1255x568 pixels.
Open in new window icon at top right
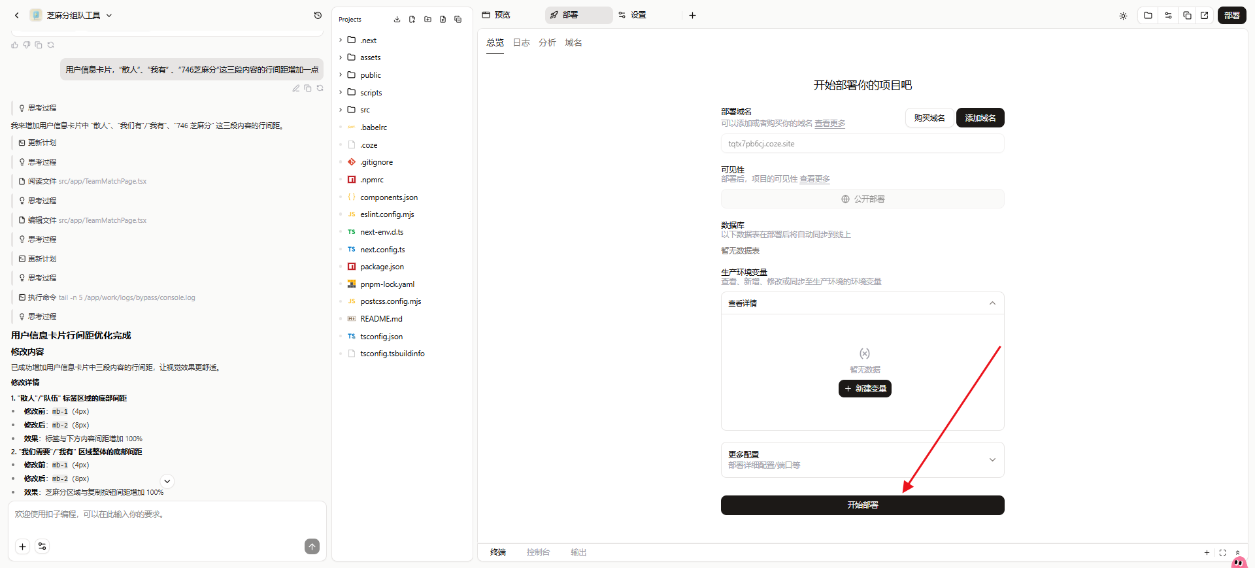[x=1204, y=15]
